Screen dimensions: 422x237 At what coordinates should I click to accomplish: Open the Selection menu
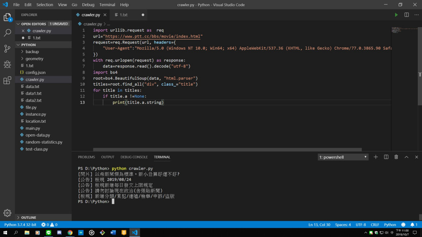[45, 5]
